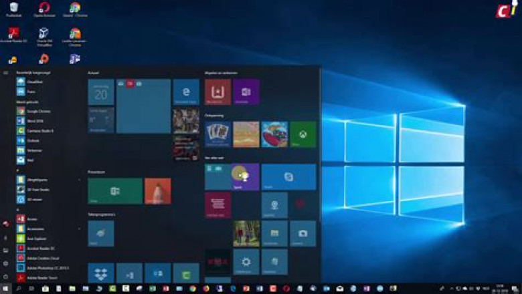Click the taskbar search magnifier
The height and width of the screenshot is (294, 522).
tap(19, 289)
